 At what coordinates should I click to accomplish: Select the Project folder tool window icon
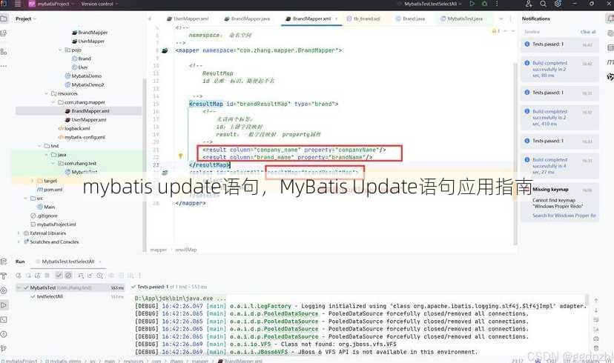pyautogui.click(x=4, y=19)
